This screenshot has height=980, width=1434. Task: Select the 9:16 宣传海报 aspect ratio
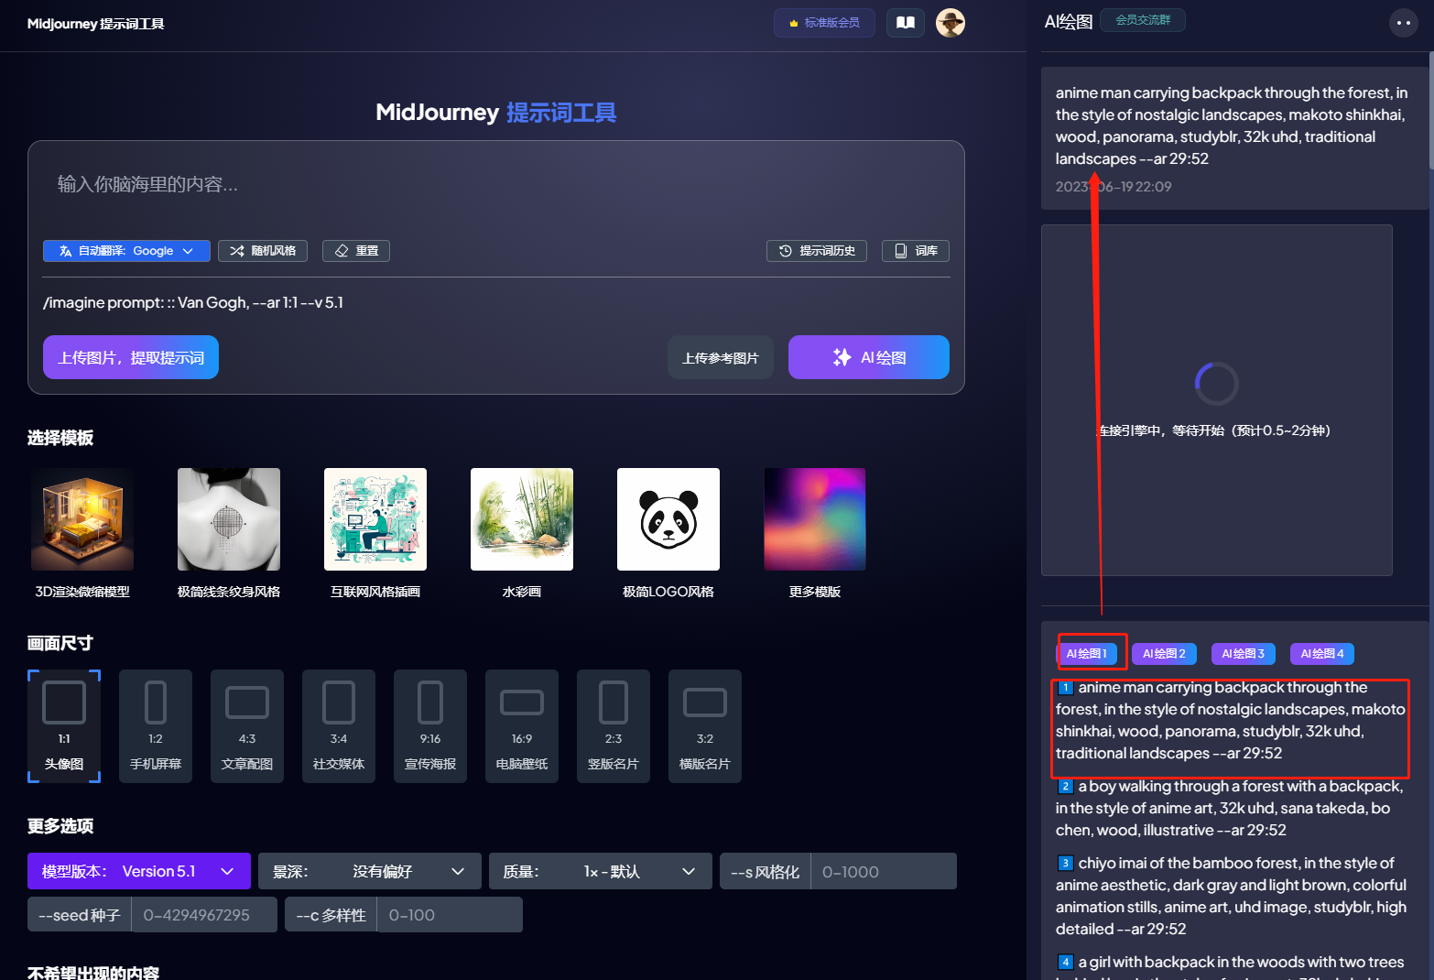(x=430, y=726)
